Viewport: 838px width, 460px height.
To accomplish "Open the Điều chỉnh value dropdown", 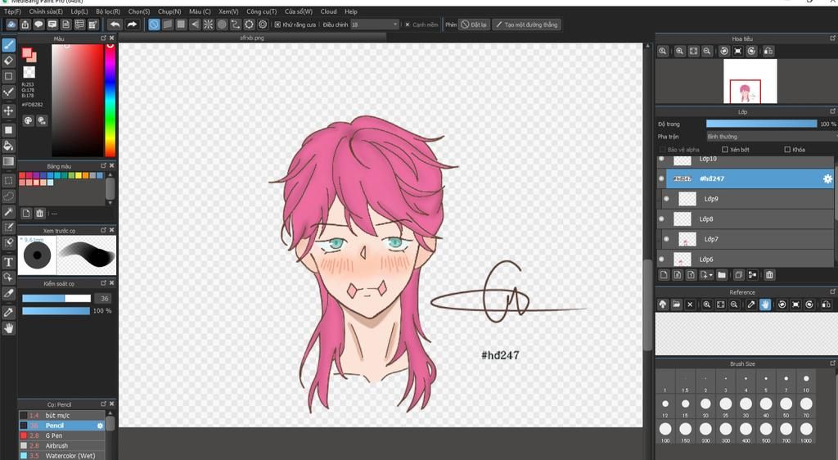I will click(x=375, y=25).
